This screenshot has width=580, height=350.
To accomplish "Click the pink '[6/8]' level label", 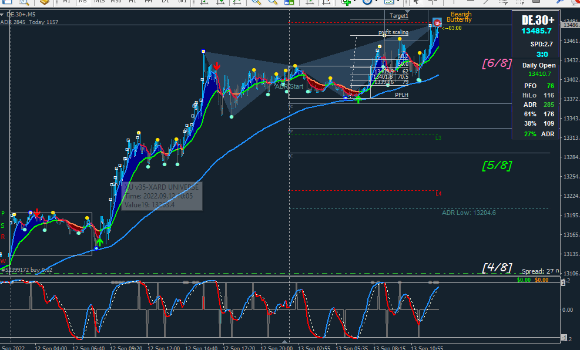I will point(497,63).
